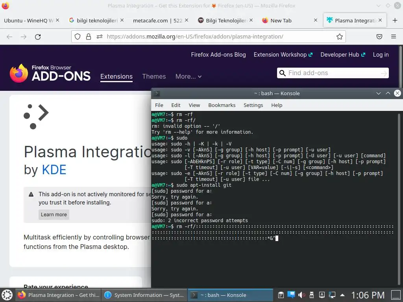Switch to System Information taskbar entry
Screen dimensions: 403x302
144,295
